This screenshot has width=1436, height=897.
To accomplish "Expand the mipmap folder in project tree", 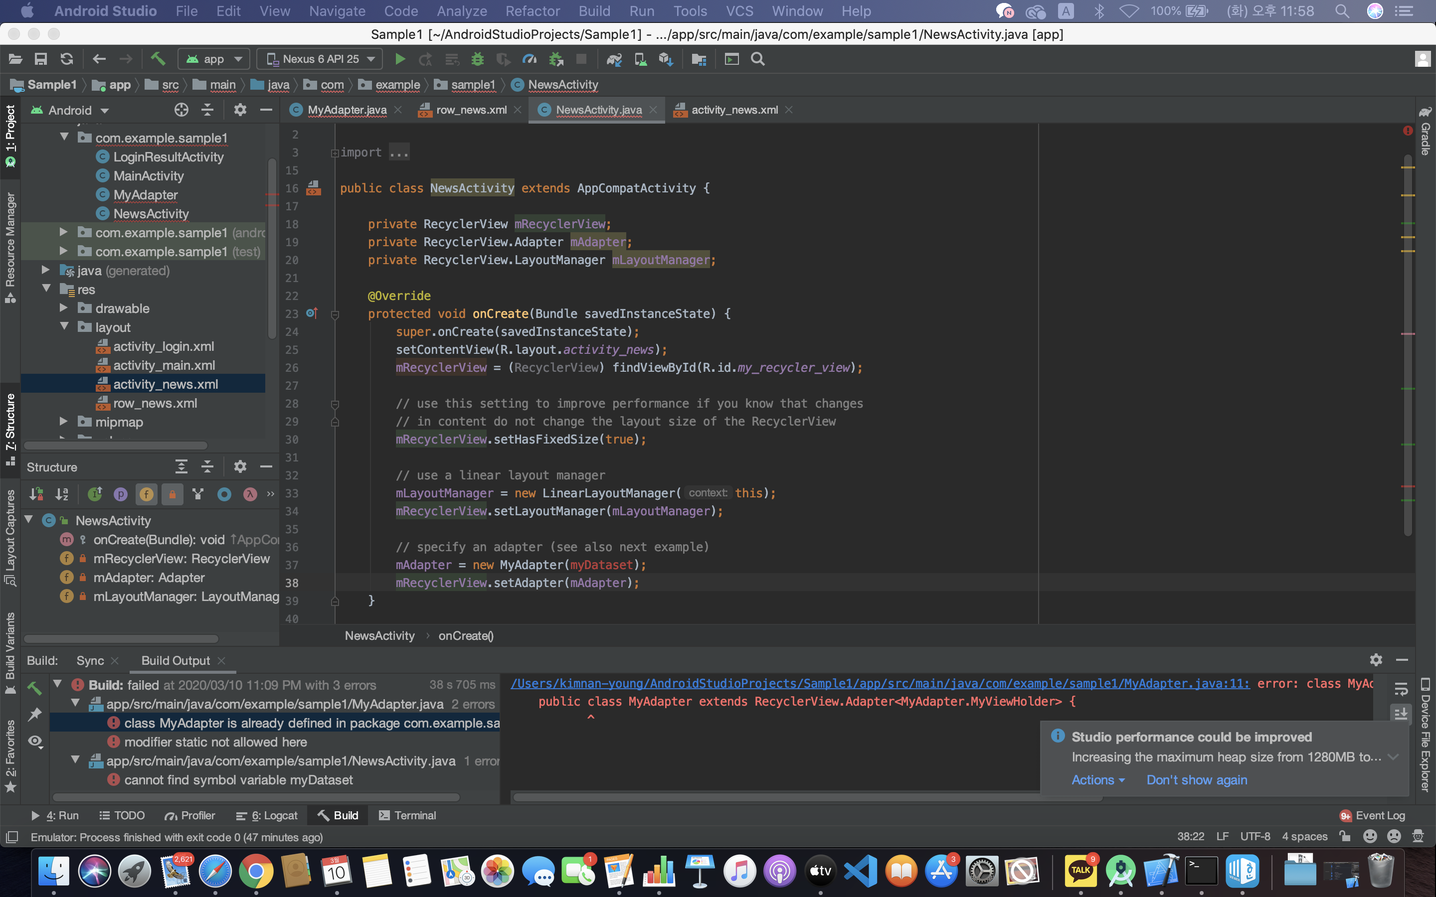I will tap(63, 422).
